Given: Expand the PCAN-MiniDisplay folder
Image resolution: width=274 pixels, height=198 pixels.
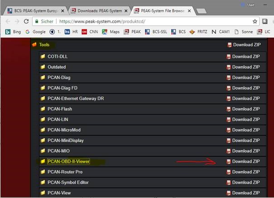Looking at the screenshot, I should pyautogui.click(x=66, y=140).
